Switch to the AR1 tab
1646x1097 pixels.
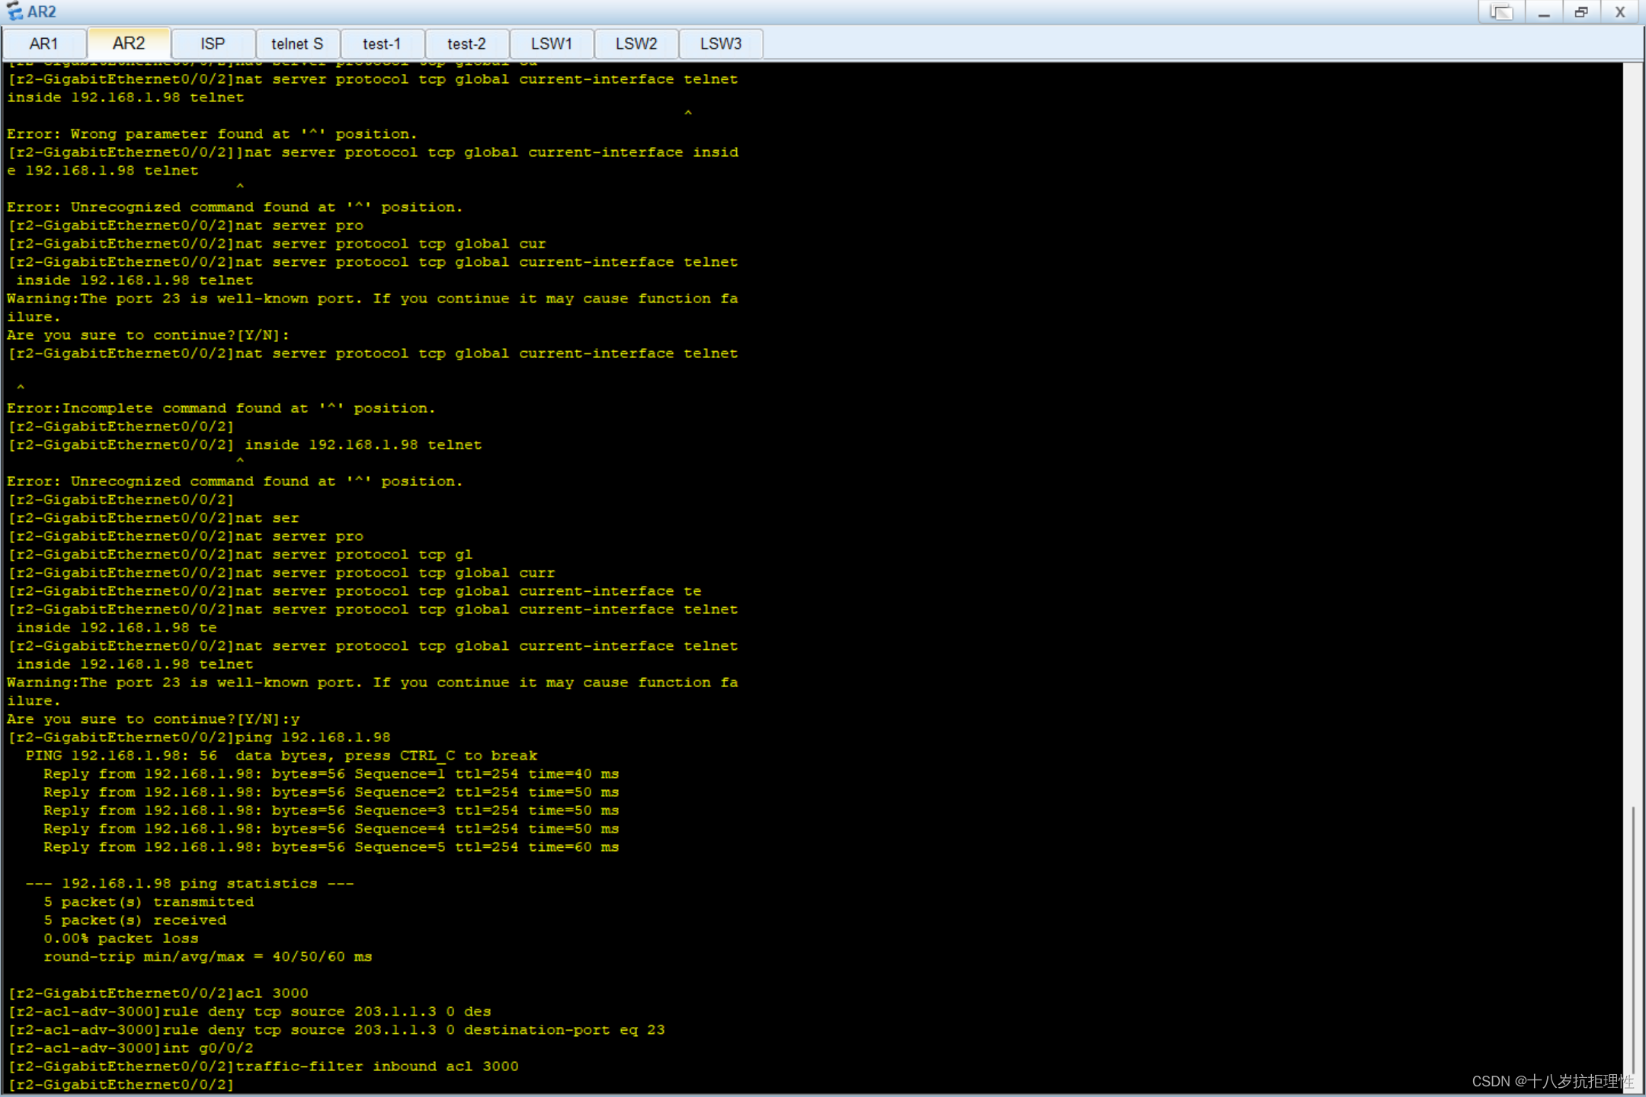point(43,43)
